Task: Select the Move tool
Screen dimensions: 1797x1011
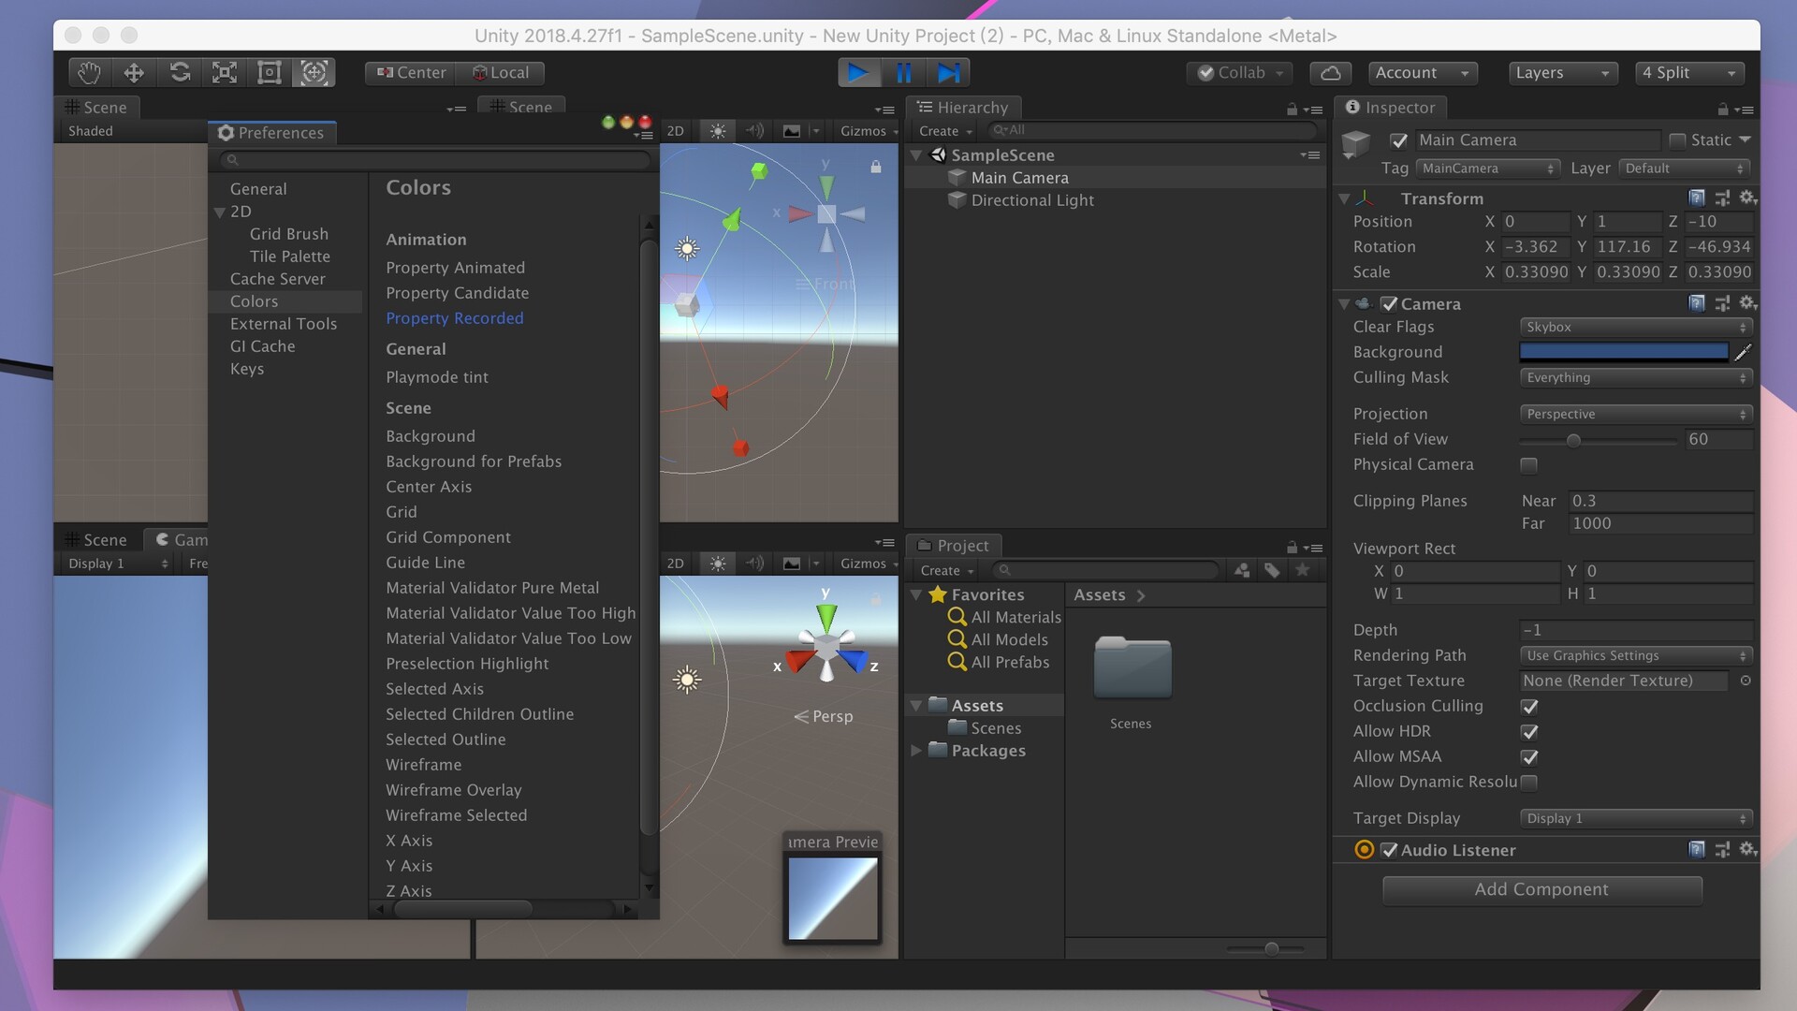Action: click(134, 73)
